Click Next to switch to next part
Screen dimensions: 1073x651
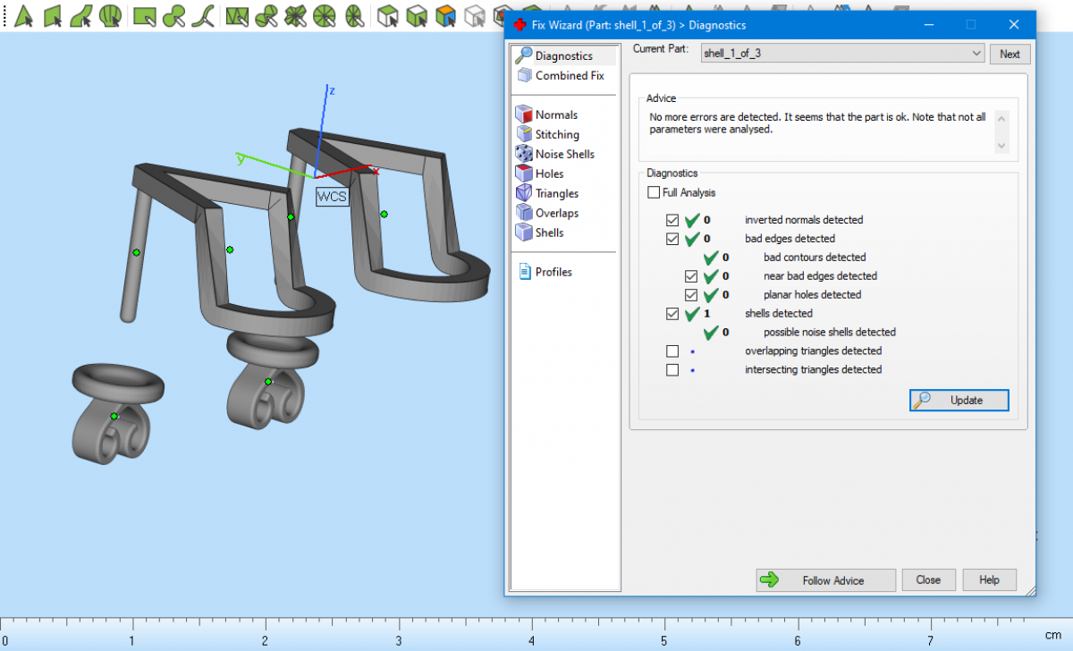point(1010,54)
